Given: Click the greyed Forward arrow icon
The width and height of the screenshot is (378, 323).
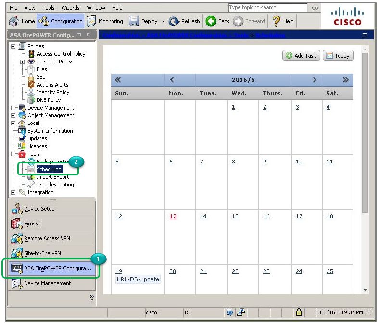Looking at the screenshot, I should [x=238, y=21].
